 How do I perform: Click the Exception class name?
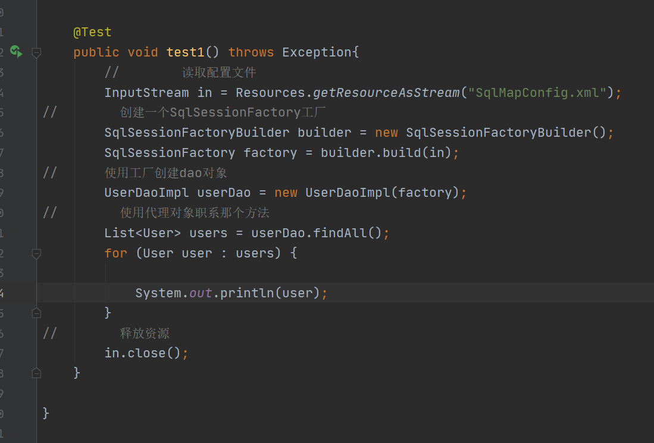tap(317, 52)
